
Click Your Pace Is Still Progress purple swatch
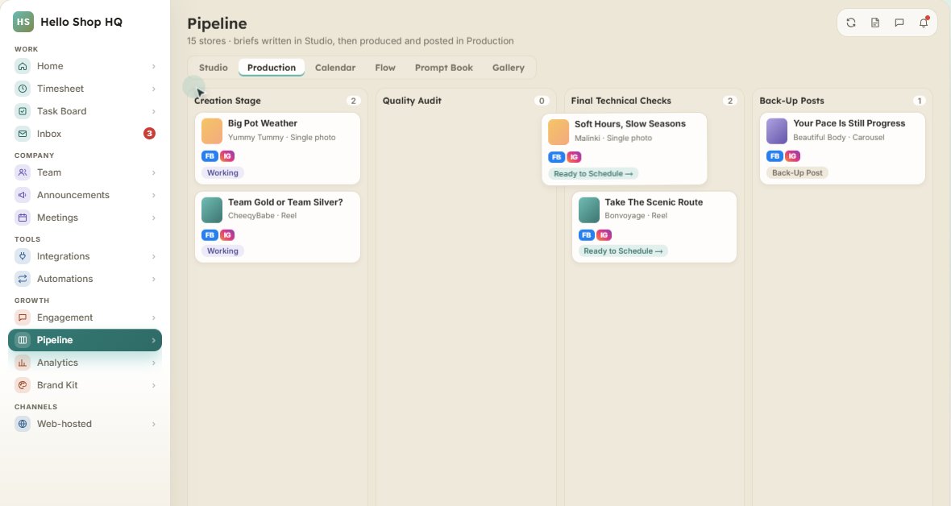(x=777, y=131)
